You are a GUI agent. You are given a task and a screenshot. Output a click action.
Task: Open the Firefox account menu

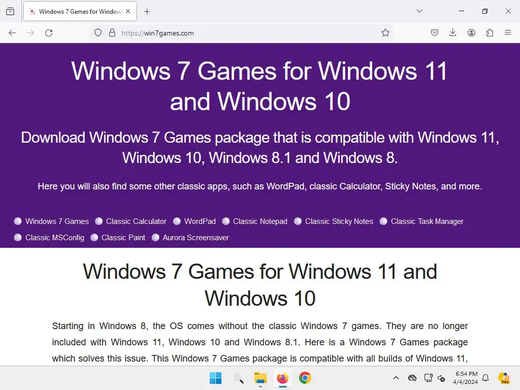(x=471, y=32)
